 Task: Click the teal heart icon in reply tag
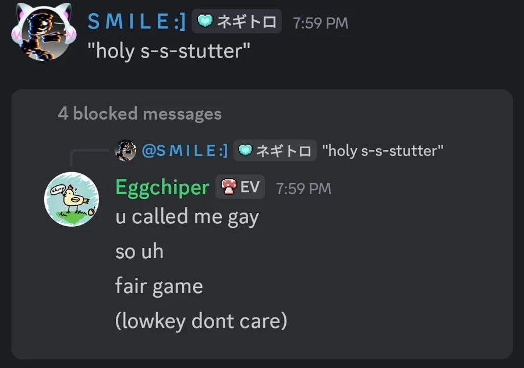[x=245, y=150]
